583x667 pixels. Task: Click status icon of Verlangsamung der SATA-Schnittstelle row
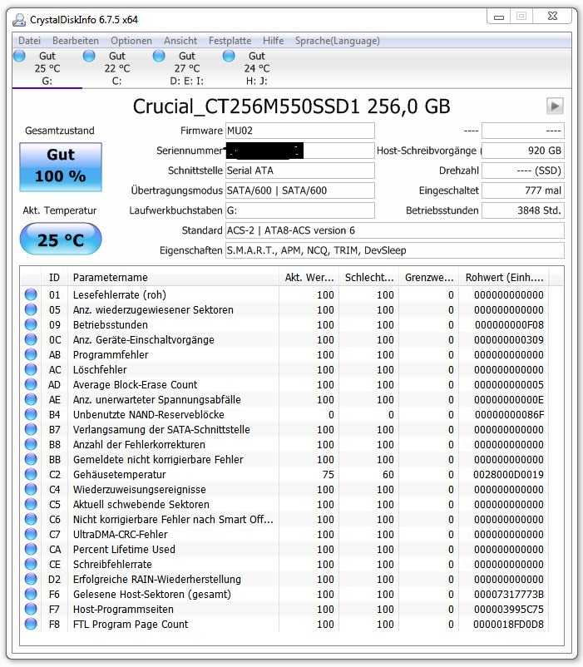point(31,429)
